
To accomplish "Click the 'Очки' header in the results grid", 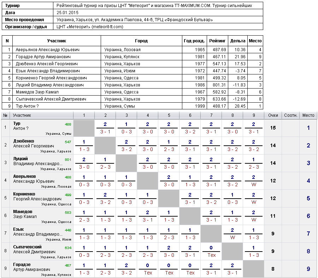I will coord(273,115).
